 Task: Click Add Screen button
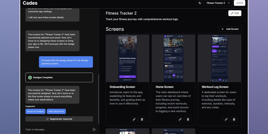[x=230, y=29]
